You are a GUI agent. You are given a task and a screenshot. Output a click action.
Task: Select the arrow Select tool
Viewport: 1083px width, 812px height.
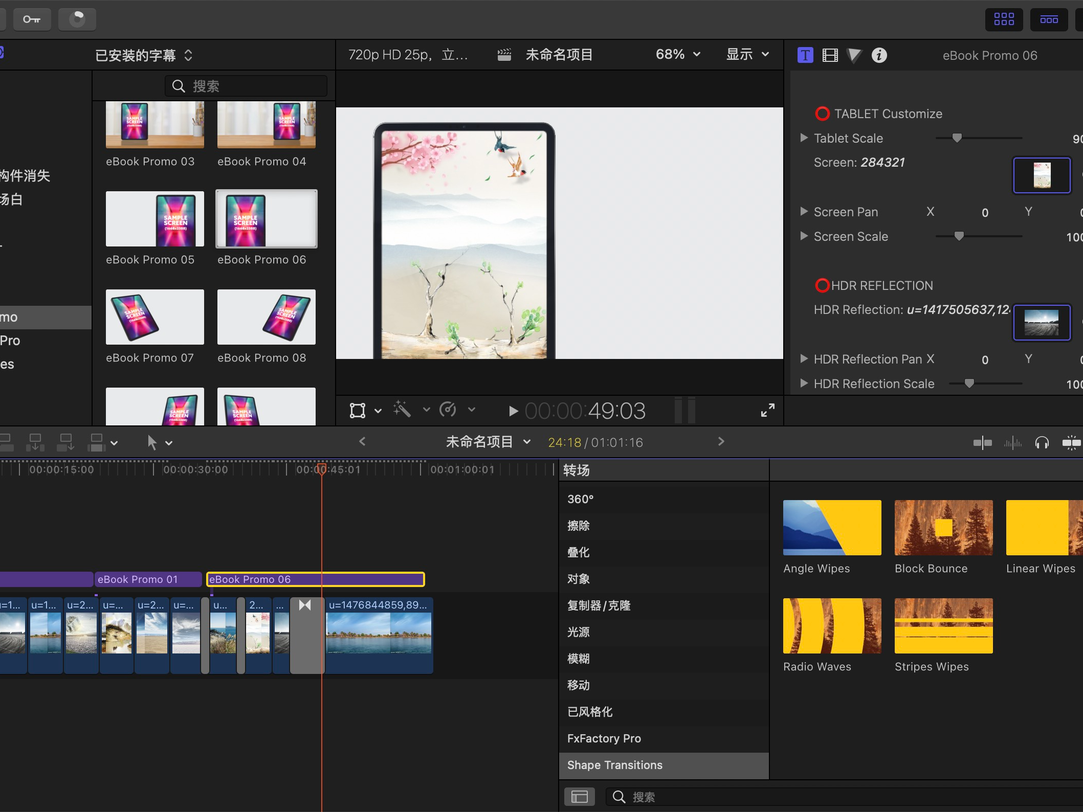click(152, 442)
